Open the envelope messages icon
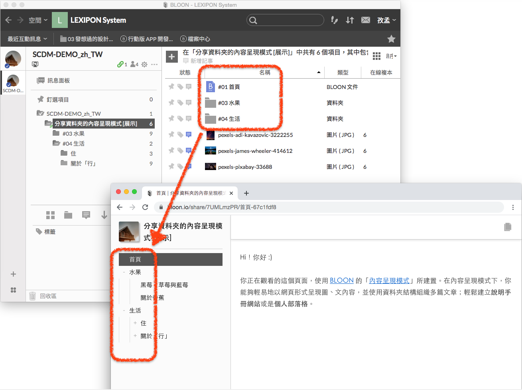The image size is (522, 390). (x=366, y=20)
